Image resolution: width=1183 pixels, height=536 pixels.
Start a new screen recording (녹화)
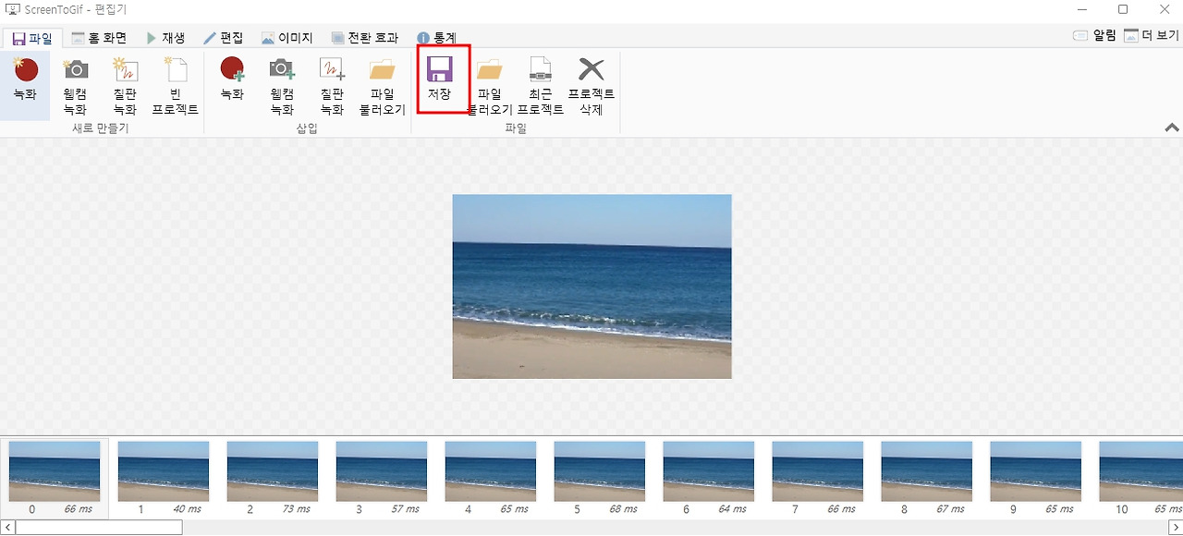(x=24, y=83)
